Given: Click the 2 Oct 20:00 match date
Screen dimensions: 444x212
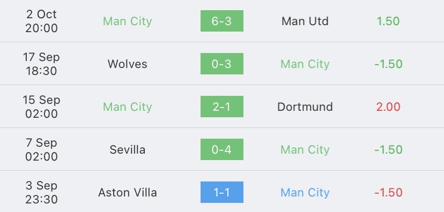Looking at the screenshot, I should coord(41,21).
